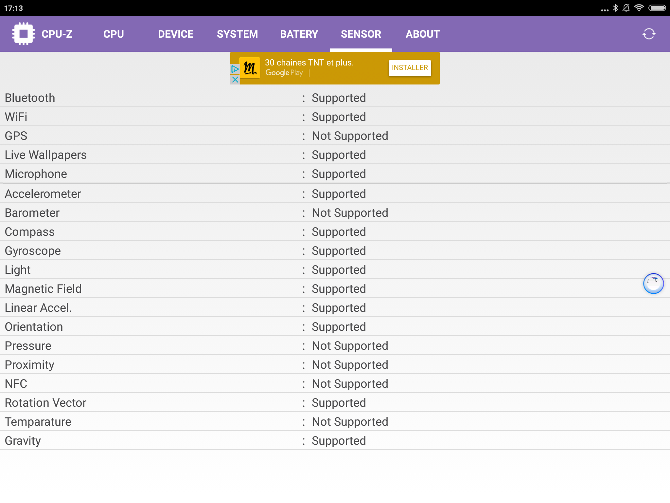This screenshot has height=503, width=670.
Task: Tap the Google Play ad link
Action: (284, 73)
